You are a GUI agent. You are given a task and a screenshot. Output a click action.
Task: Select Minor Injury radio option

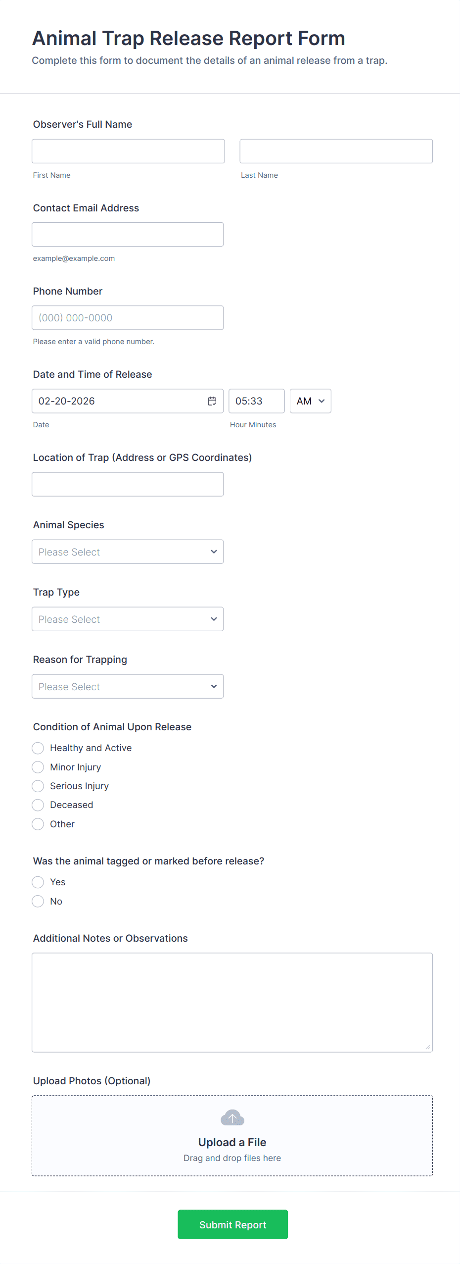[38, 767]
